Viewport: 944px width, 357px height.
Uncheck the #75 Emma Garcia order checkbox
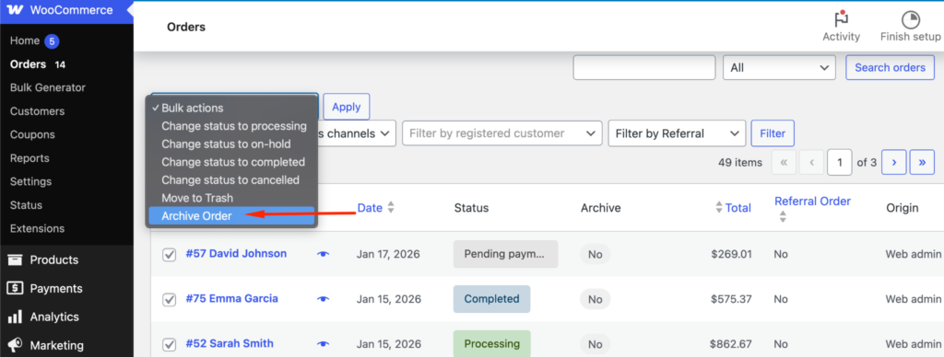[x=170, y=299]
